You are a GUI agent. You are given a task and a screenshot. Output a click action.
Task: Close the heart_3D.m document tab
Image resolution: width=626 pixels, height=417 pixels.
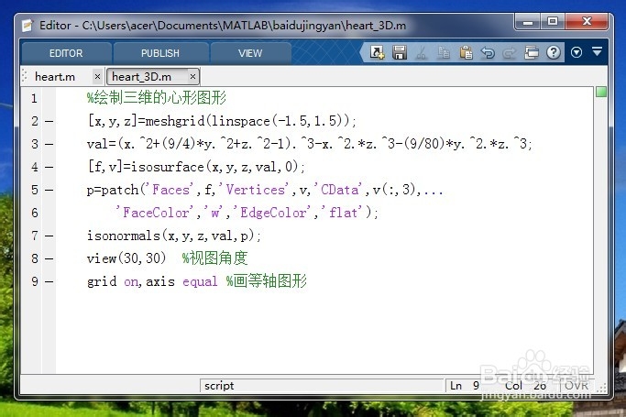click(192, 76)
